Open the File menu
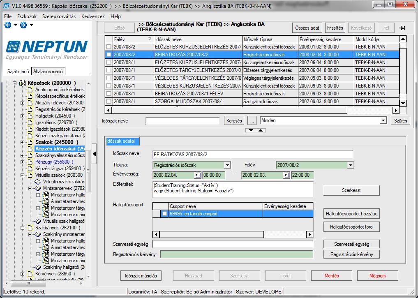The width and height of the screenshot is (418, 298). coord(8,16)
